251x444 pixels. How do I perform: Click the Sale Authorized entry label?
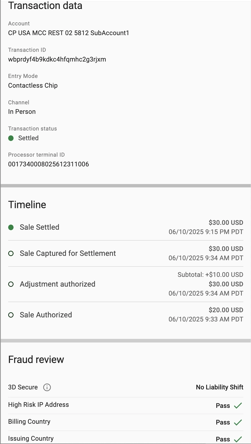[x=46, y=315]
